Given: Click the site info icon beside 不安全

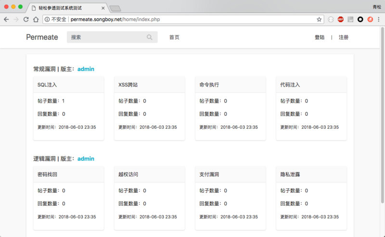Looking at the screenshot, I should [47, 19].
